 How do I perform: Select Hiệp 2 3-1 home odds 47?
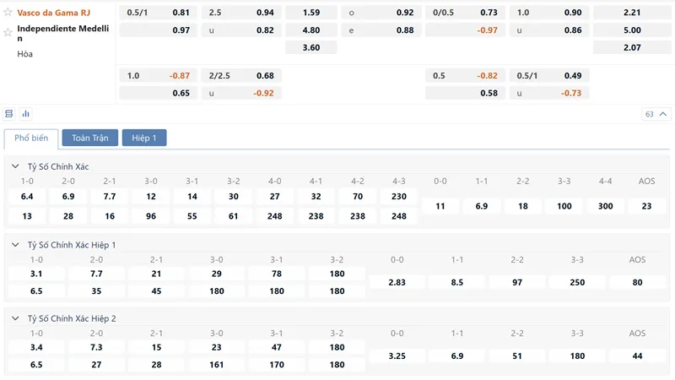[277, 347]
